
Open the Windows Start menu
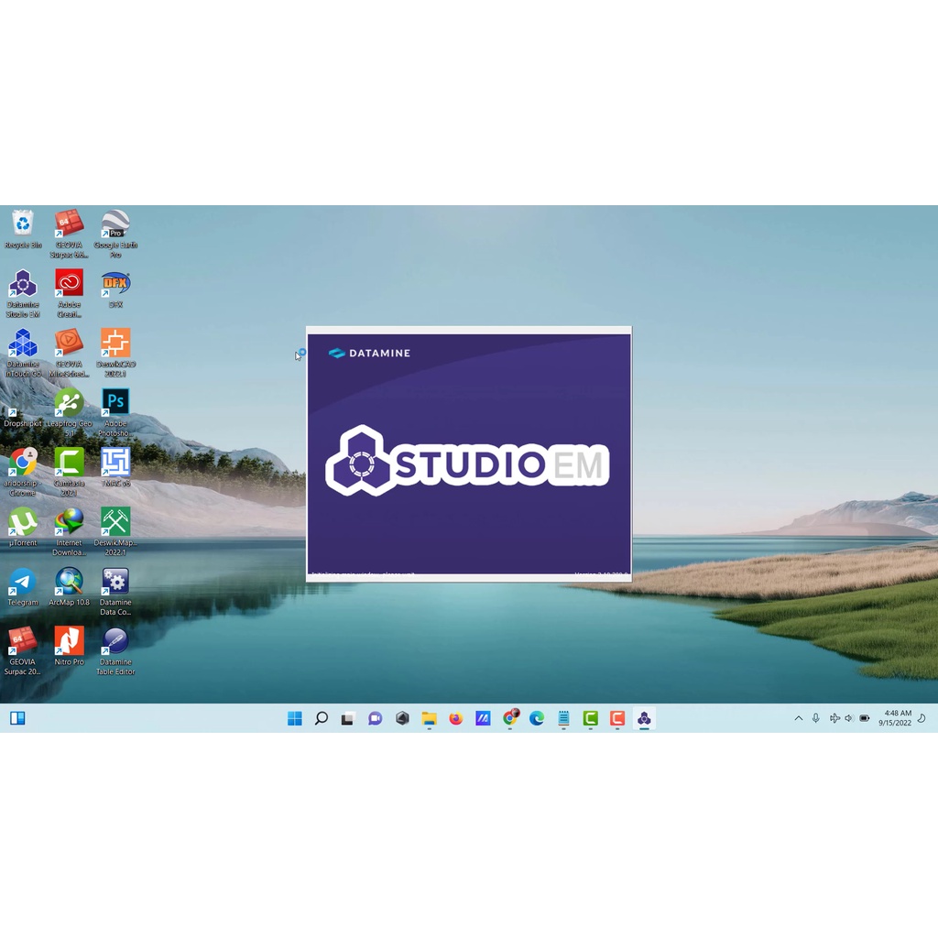[294, 718]
